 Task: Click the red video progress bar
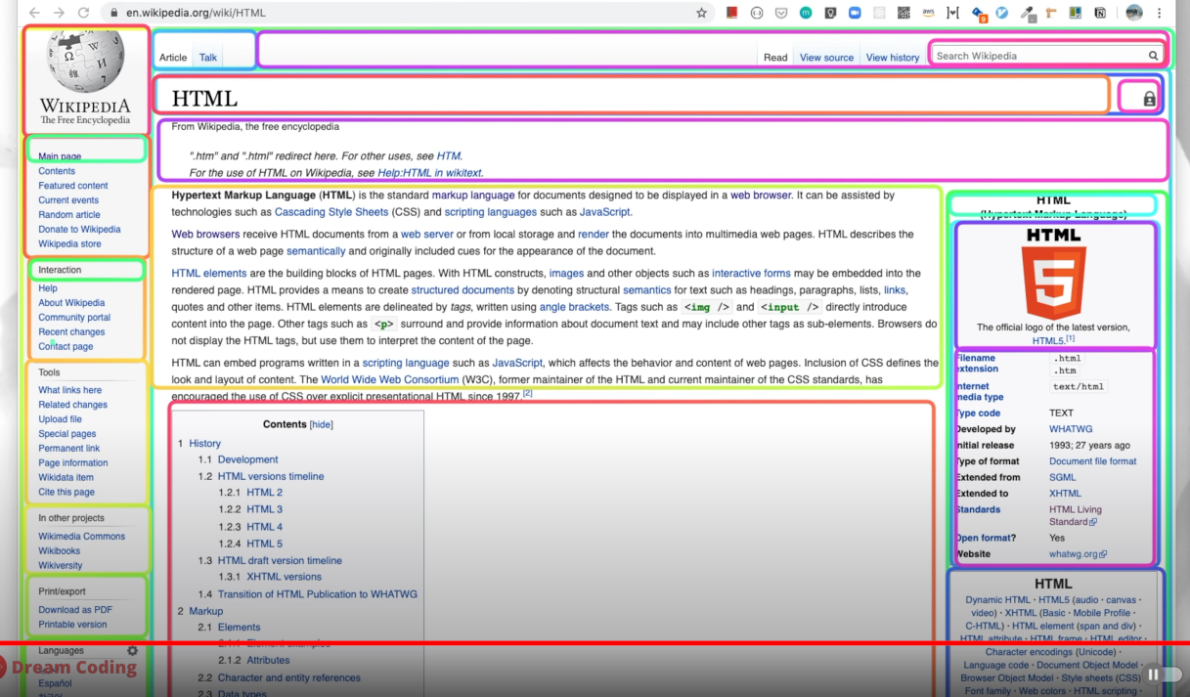[x=595, y=643]
